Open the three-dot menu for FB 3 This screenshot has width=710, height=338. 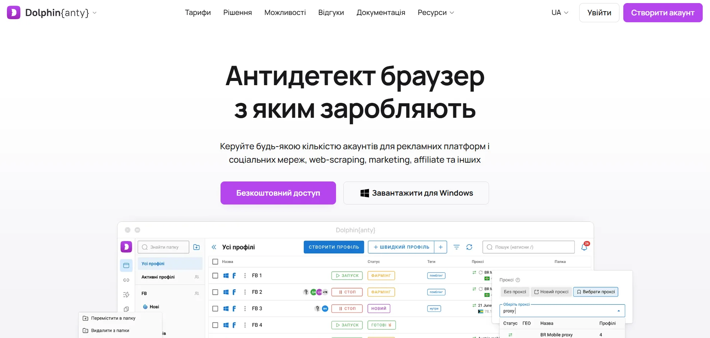tap(245, 308)
